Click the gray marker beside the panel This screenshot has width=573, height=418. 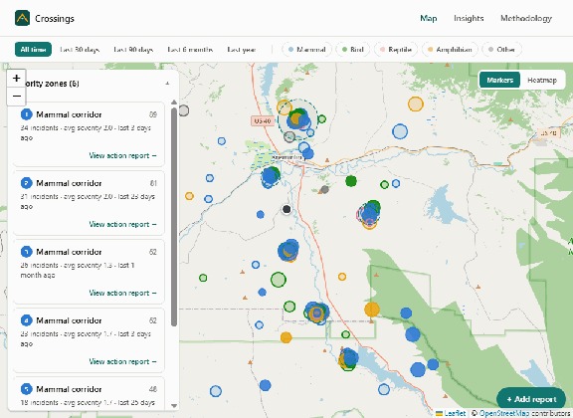(183, 110)
